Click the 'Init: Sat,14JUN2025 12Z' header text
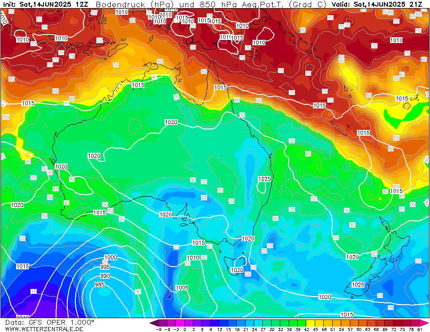 [45, 4]
